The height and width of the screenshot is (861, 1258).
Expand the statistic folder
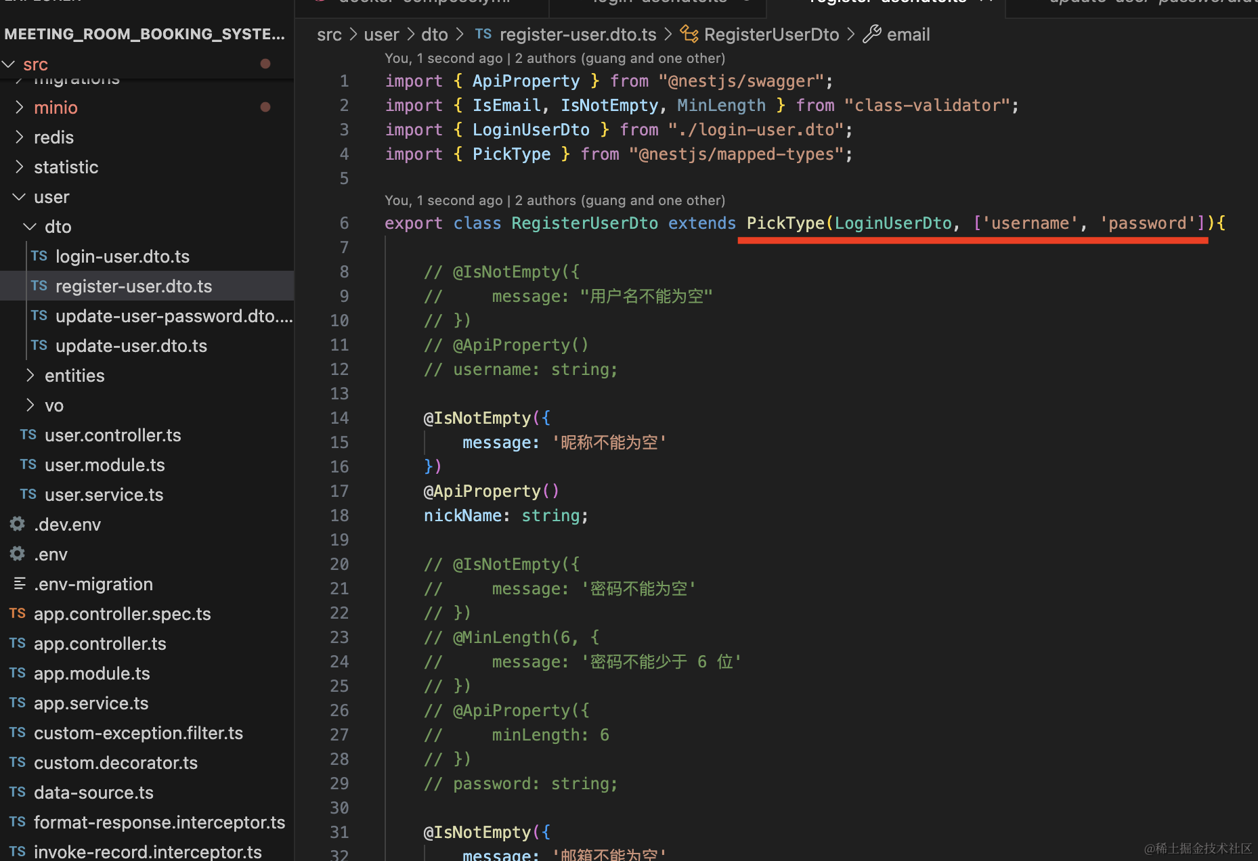[x=20, y=167]
